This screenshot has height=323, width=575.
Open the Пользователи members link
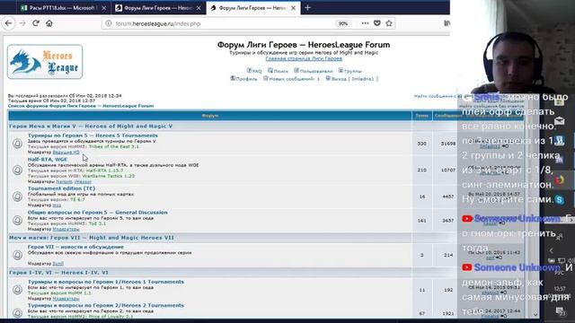click(316, 71)
